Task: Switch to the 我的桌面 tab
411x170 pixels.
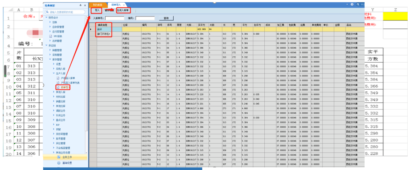Action: click(x=97, y=5)
